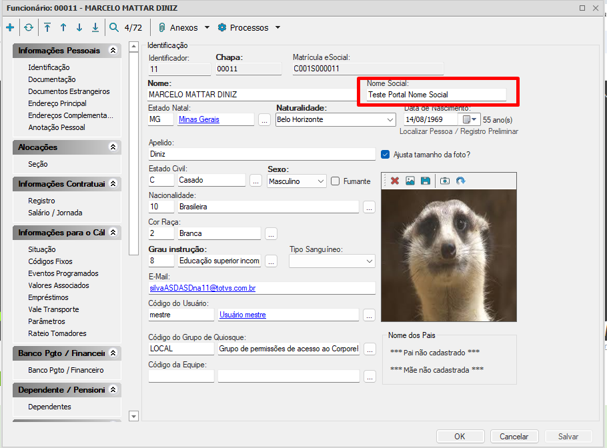Screen dimensions: 607x448
Task: Collapse the Informações Contratuais section
Action: pos(113,184)
